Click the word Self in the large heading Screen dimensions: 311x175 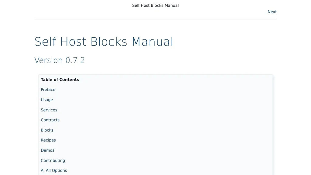(45, 42)
